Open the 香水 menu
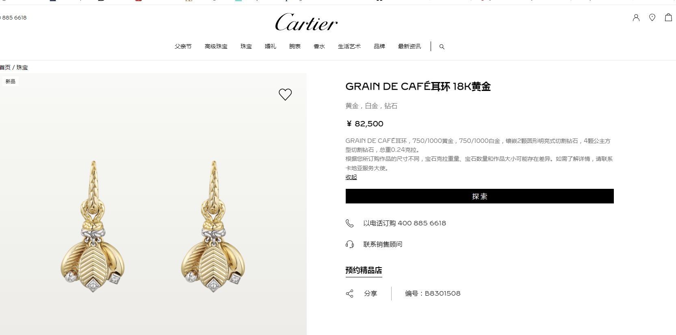This screenshot has height=335, width=676. pyautogui.click(x=319, y=46)
